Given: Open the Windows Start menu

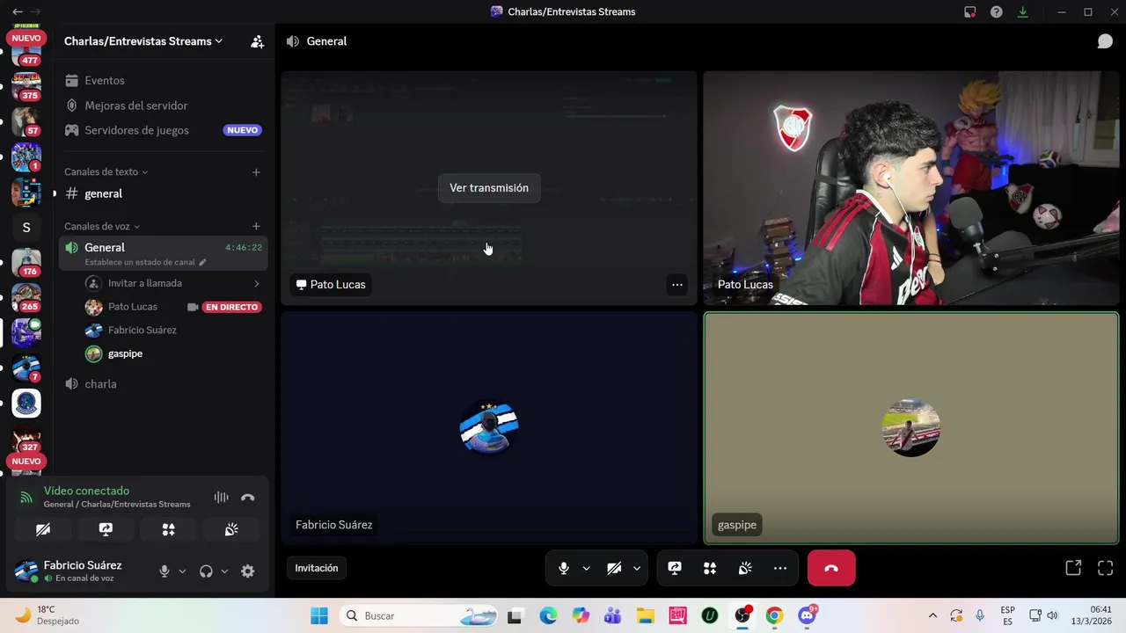Looking at the screenshot, I should click(319, 615).
